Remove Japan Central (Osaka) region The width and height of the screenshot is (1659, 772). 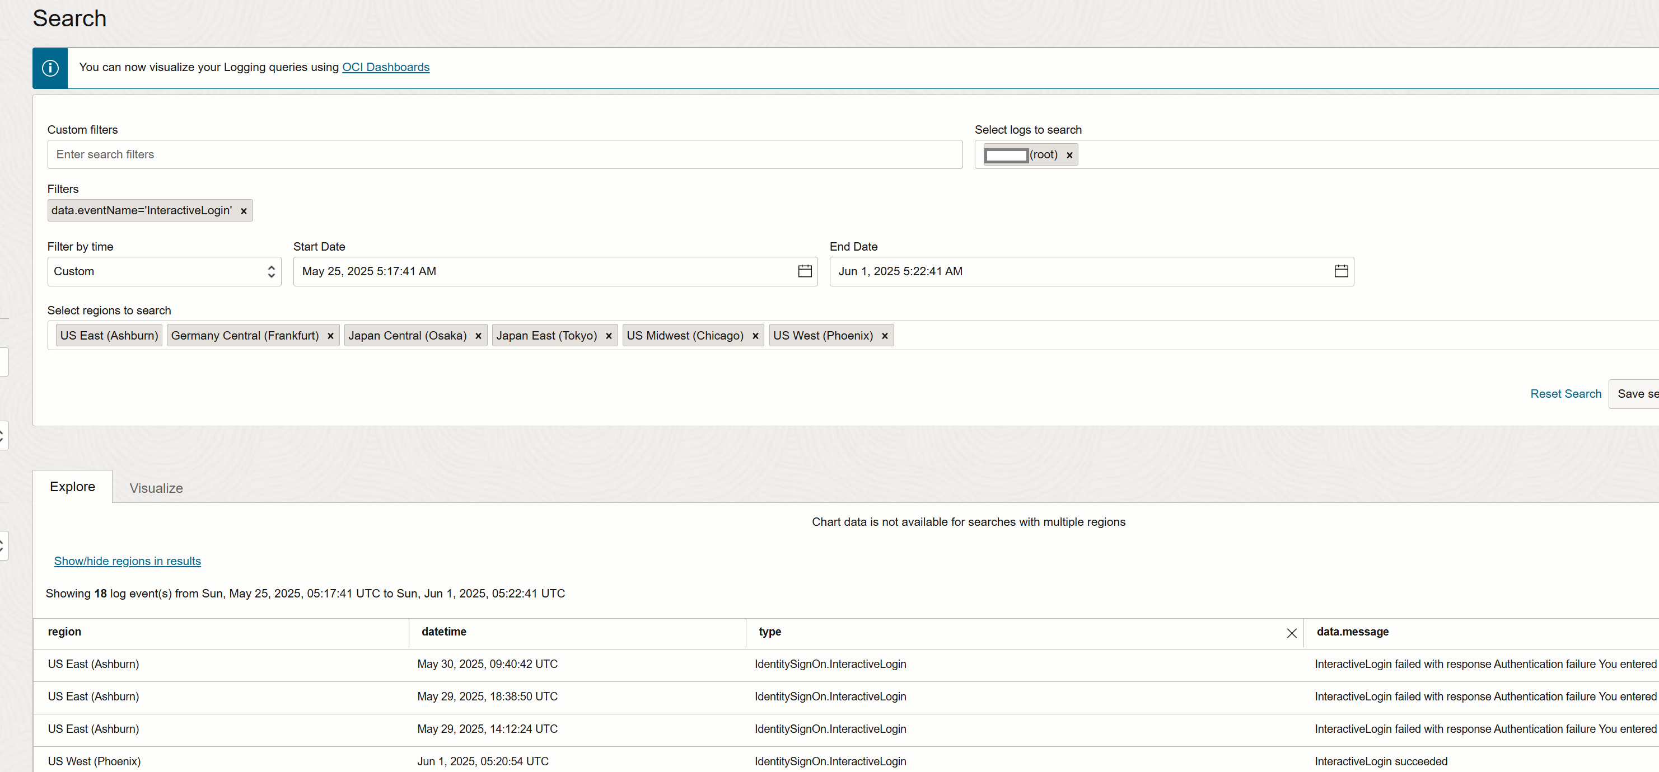tap(478, 336)
